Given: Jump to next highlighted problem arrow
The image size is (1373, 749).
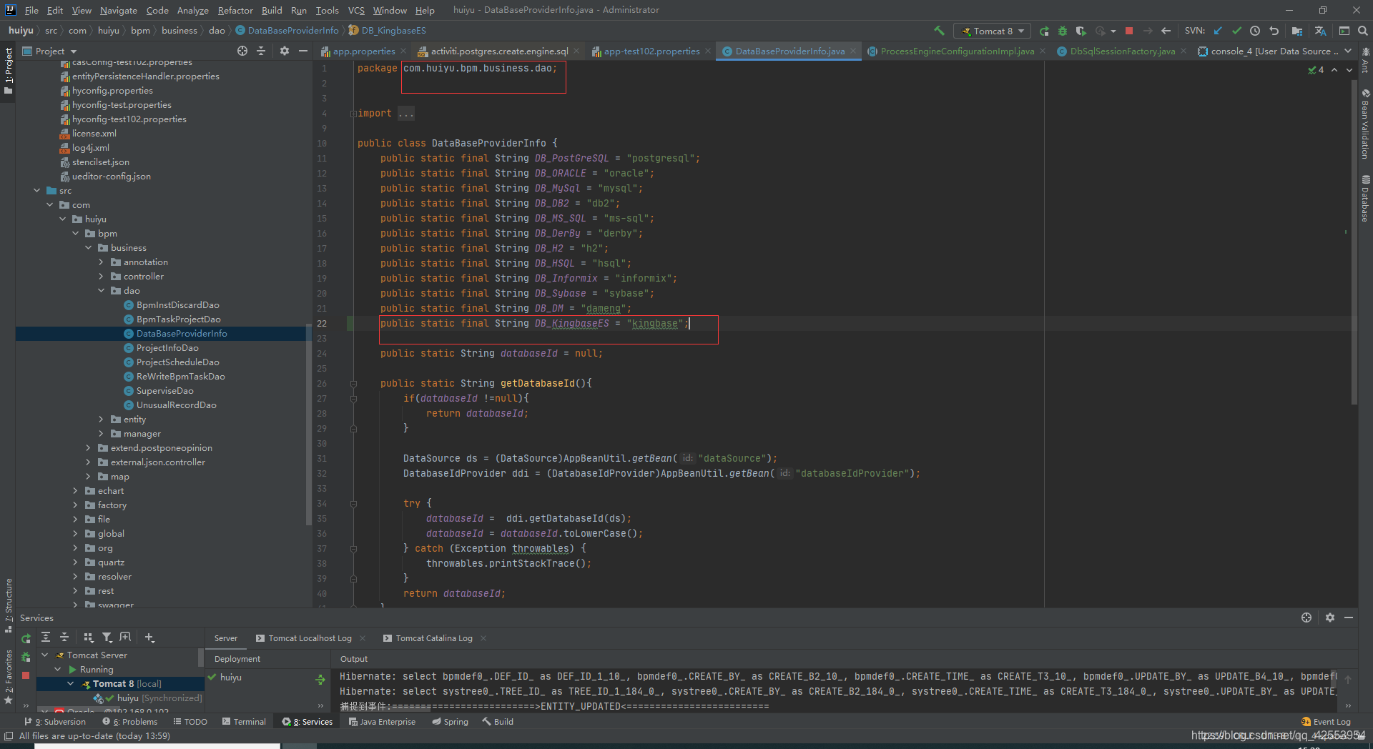Looking at the screenshot, I should tap(1349, 70).
